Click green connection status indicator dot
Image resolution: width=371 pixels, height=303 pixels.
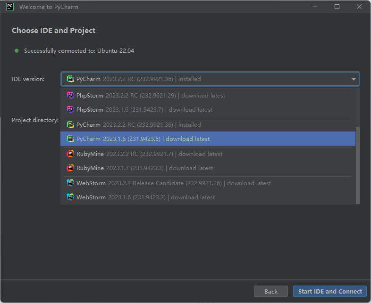pyautogui.click(x=17, y=51)
